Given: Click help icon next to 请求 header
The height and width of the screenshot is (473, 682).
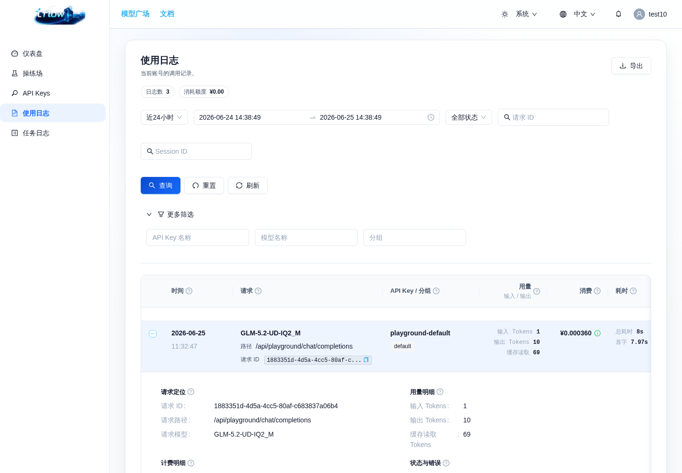Looking at the screenshot, I should pyautogui.click(x=258, y=291).
